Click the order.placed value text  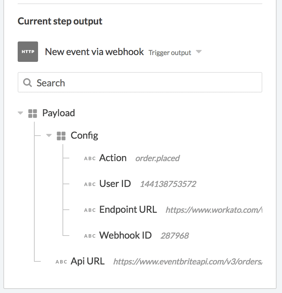157,158
